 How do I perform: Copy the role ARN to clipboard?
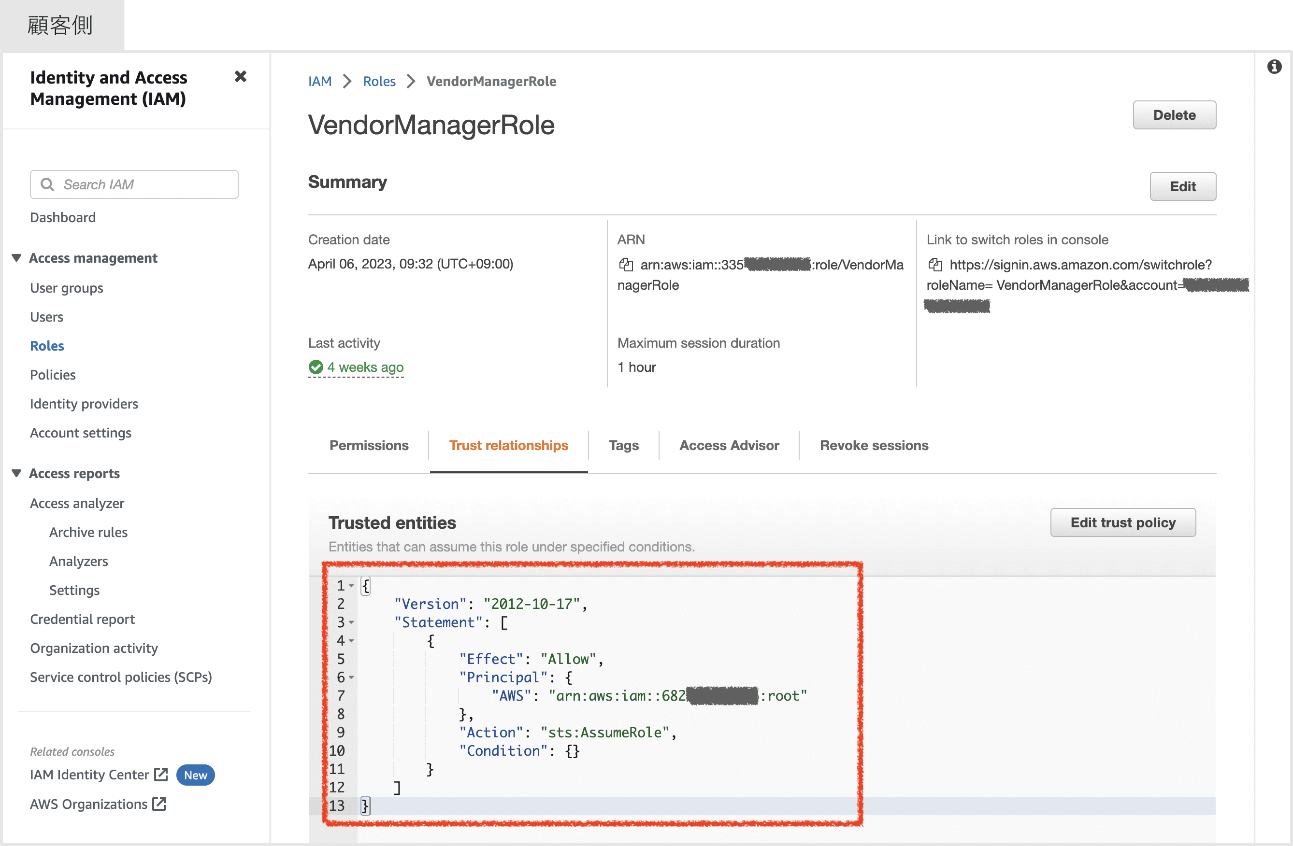626,265
